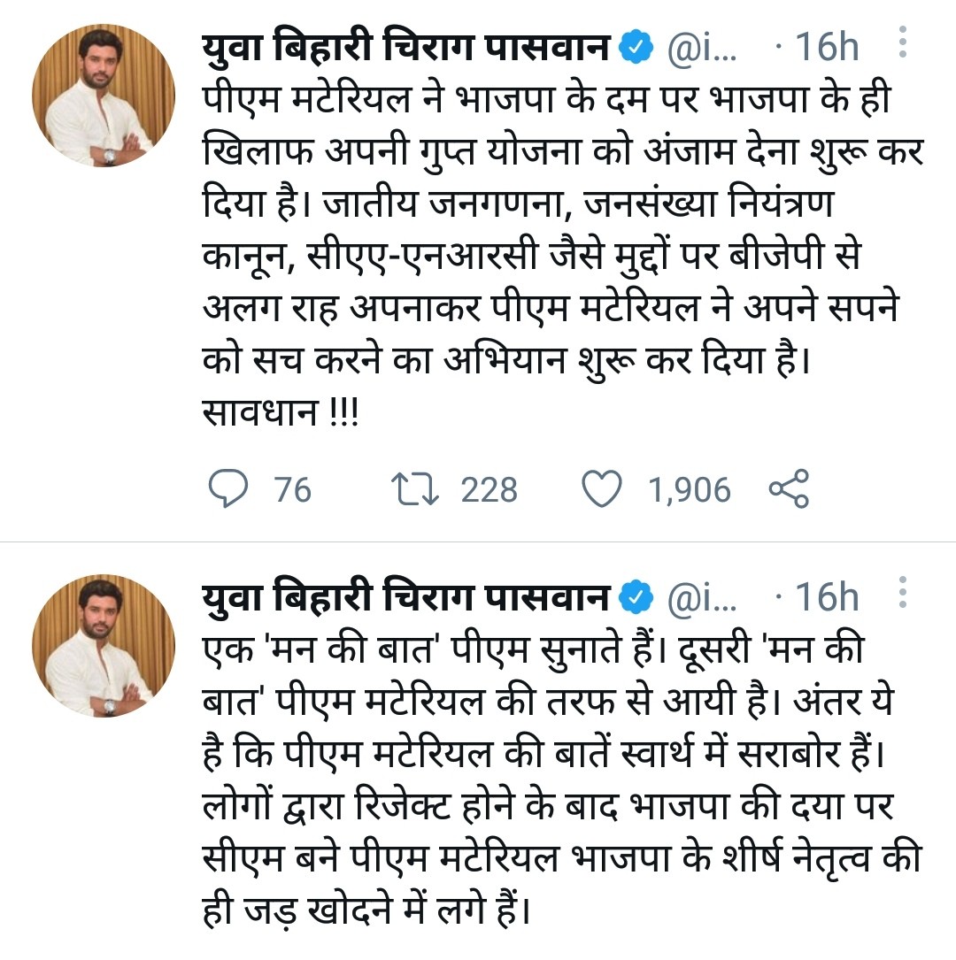Open more options for the सावधान tweet
This screenshot has width=956, height=960.
[902, 42]
